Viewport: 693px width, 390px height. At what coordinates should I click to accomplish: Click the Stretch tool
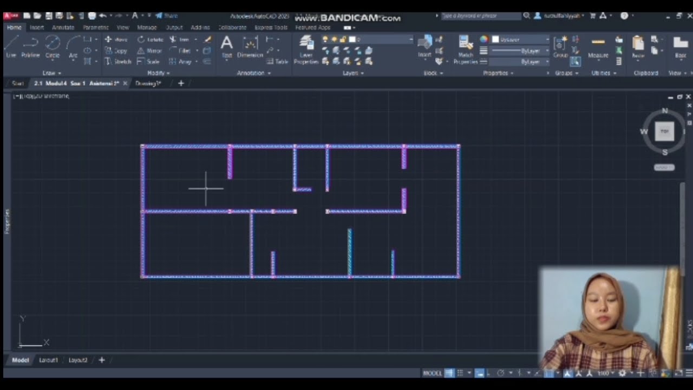click(118, 62)
